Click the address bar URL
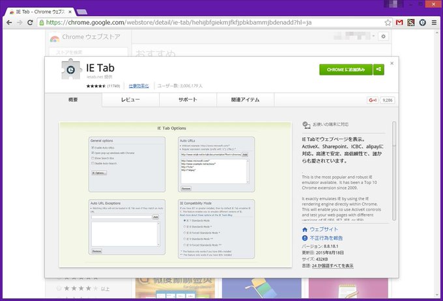443x301 pixels. 179,23
